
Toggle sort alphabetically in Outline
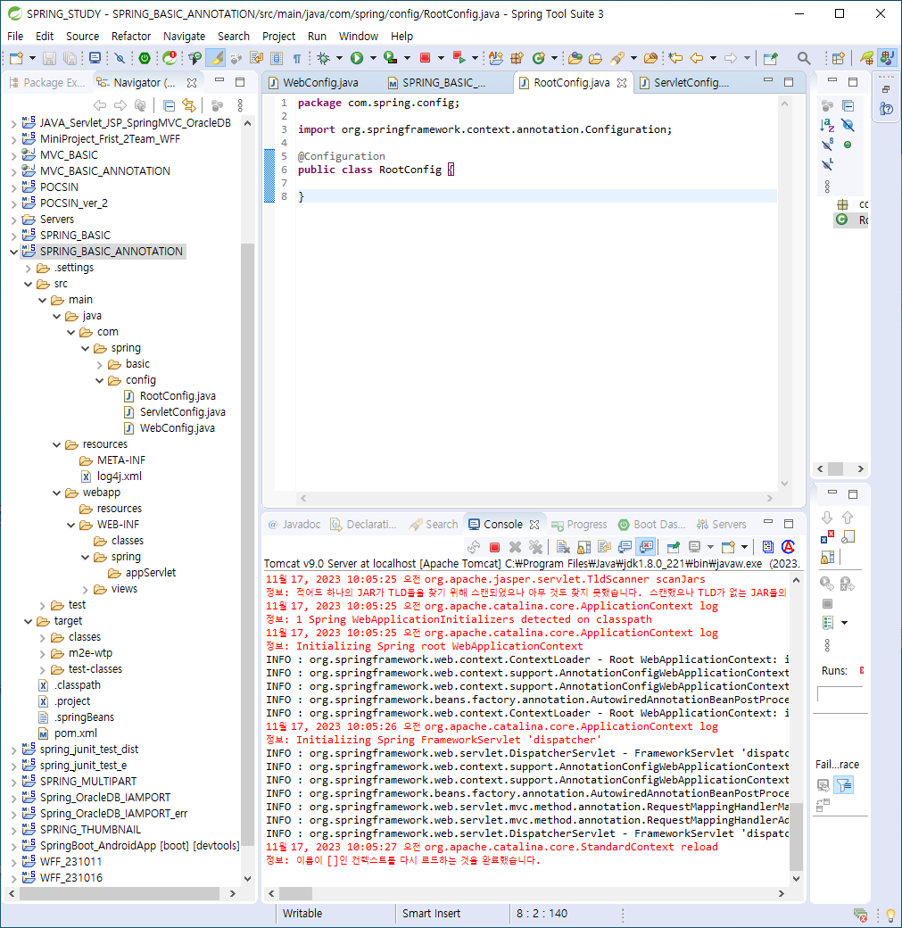point(827,125)
